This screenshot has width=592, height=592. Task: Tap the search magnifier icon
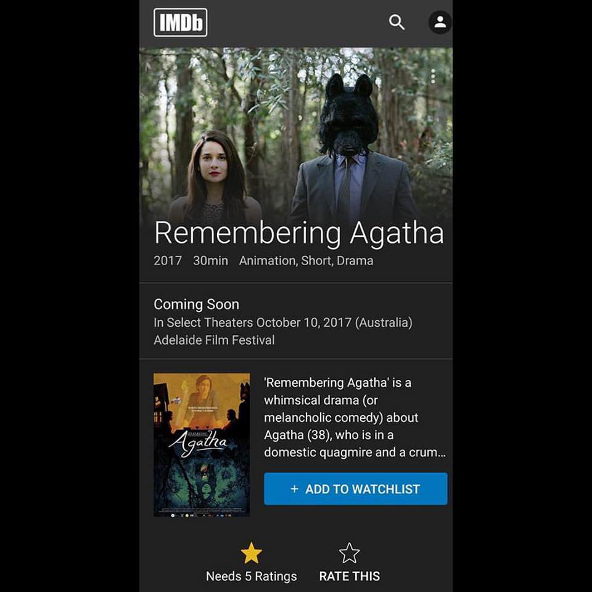click(x=397, y=22)
